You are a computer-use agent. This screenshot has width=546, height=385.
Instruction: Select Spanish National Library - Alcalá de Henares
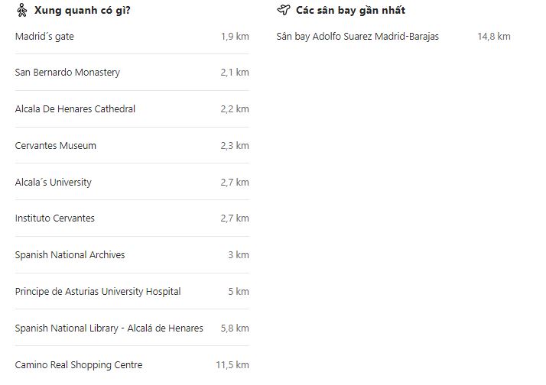tap(109, 328)
